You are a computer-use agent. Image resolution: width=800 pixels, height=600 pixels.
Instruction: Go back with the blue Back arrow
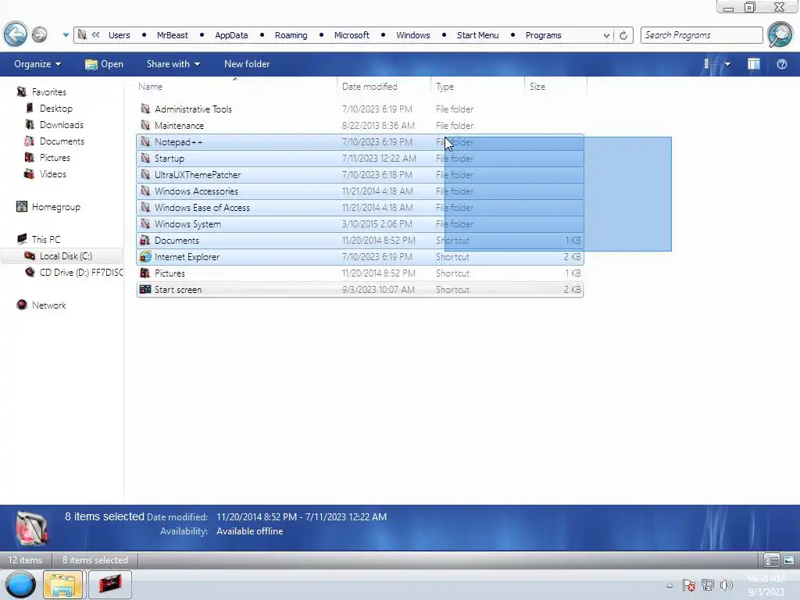[x=16, y=34]
